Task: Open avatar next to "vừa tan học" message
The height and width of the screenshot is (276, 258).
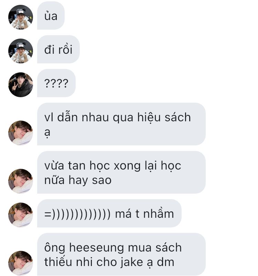Action: pyautogui.click(x=21, y=181)
